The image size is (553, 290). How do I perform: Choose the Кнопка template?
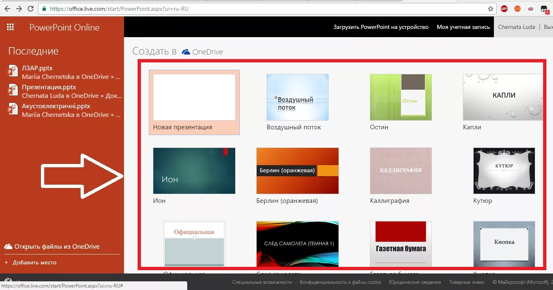[x=504, y=244]
